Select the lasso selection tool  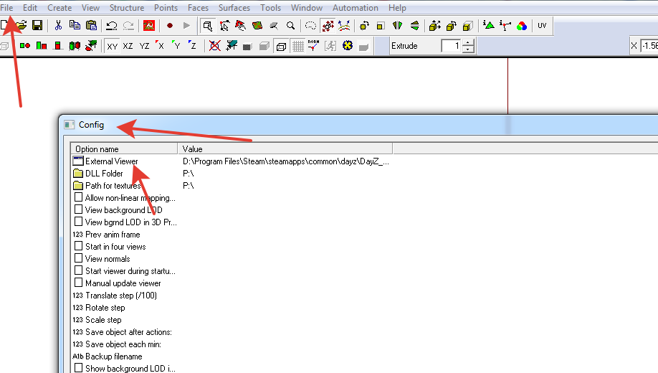click(x=310, y=26)
